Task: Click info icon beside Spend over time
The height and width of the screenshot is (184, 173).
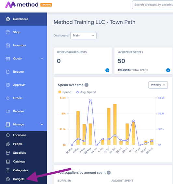Action: coord(86,85)
